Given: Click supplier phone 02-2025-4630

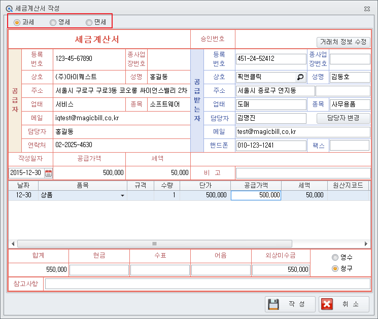Looking at the screenshot, I should (x=74, y=145).
